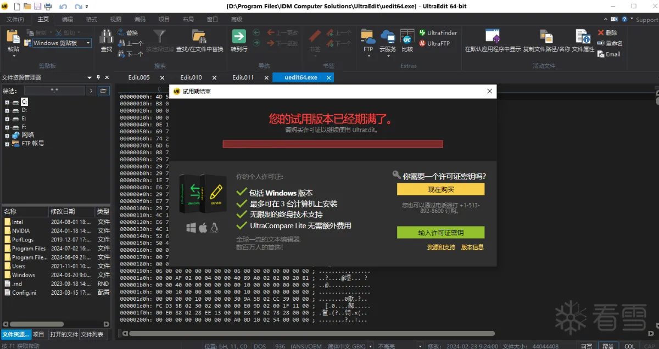Select the Config.ini file in list
Viewport: 659px width, 349px height.
coord(24,292)
